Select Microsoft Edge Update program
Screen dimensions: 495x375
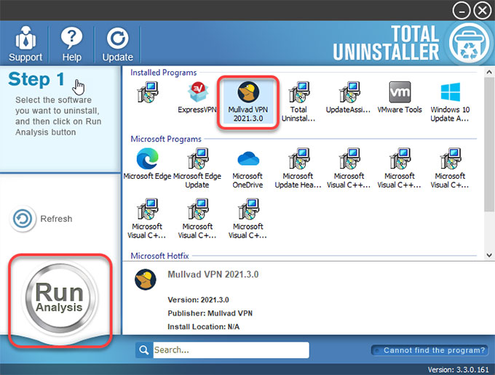click(197, 169)
